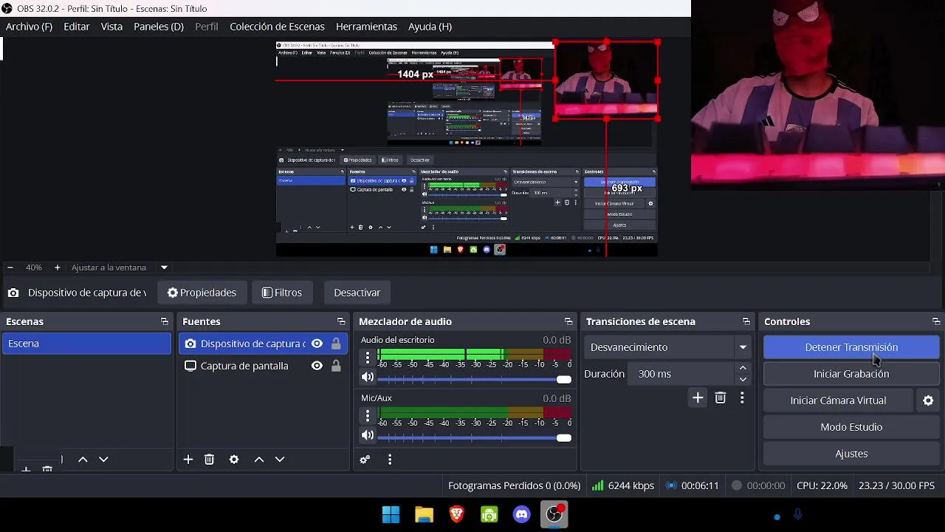Click Iniciar Cámara Virtual button
Screen dimensions: 945x532
[838, 400]
